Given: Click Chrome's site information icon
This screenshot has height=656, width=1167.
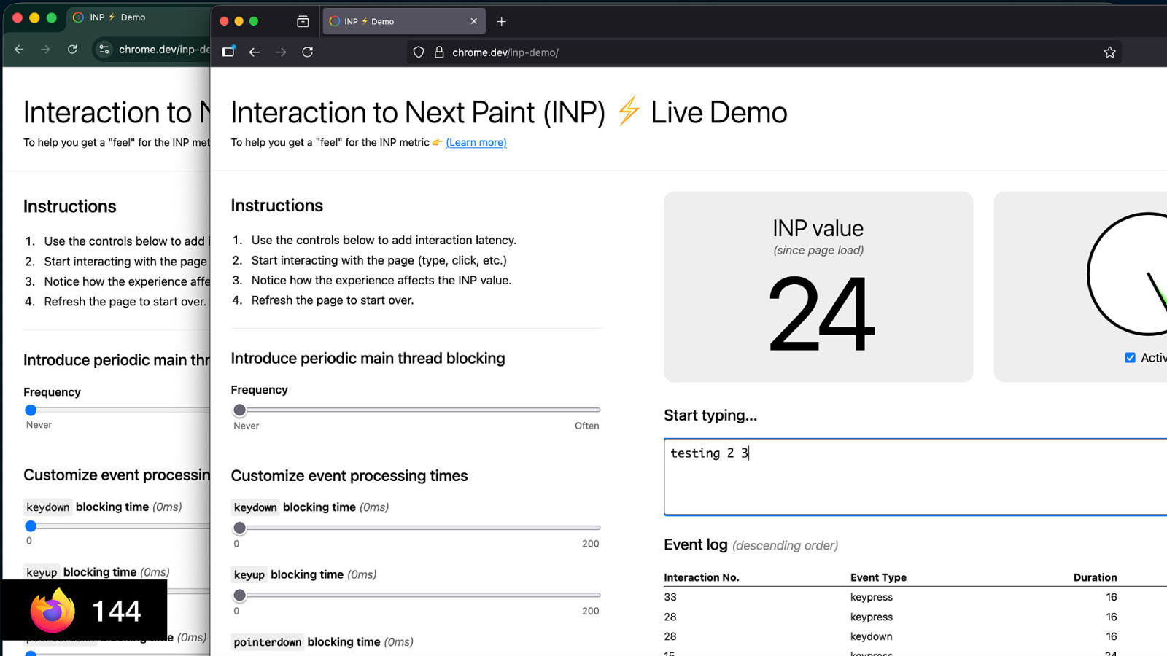Looking at the screenshot, I should (x=104, y=50).
